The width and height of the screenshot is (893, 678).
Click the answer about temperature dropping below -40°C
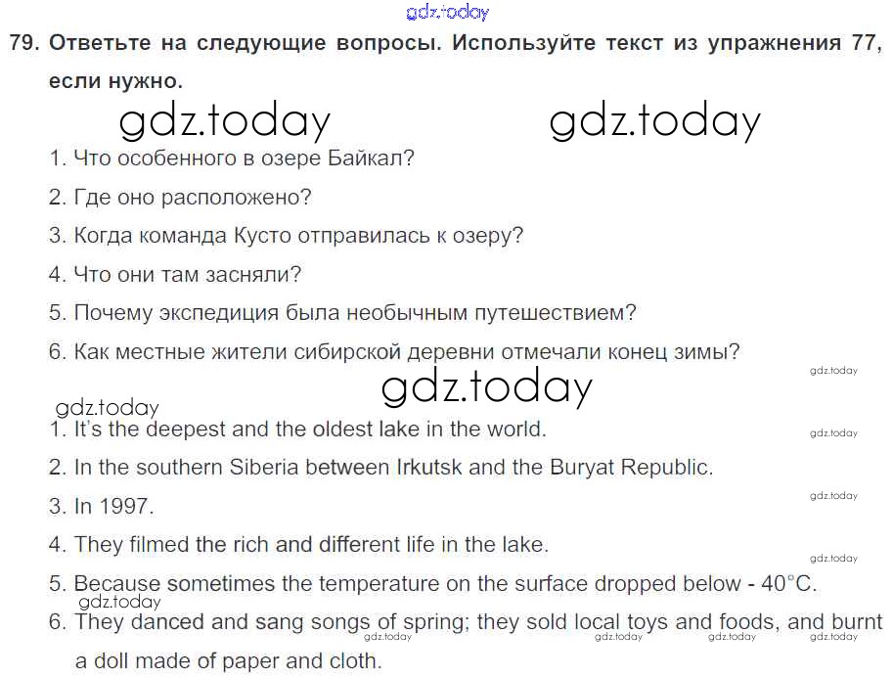point(432,584)
